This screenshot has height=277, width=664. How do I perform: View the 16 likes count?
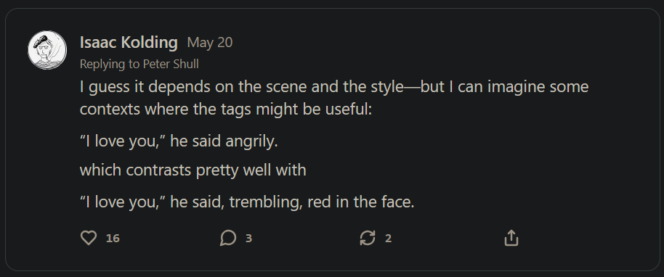point(113,238)
